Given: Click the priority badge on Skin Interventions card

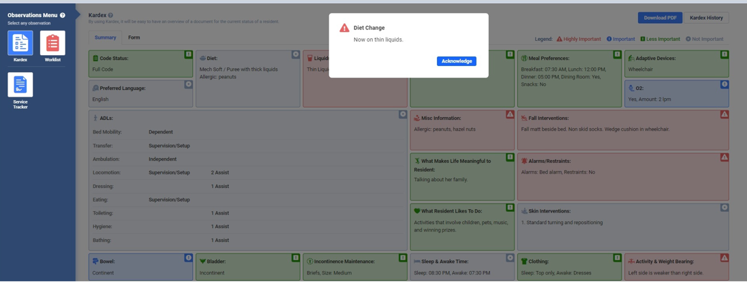Looking at the screenshot, I should (725, 208).
